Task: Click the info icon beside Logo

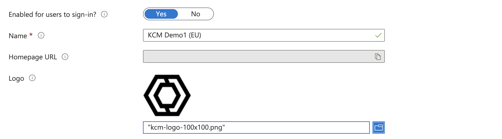Action: [x=32, y=78]
